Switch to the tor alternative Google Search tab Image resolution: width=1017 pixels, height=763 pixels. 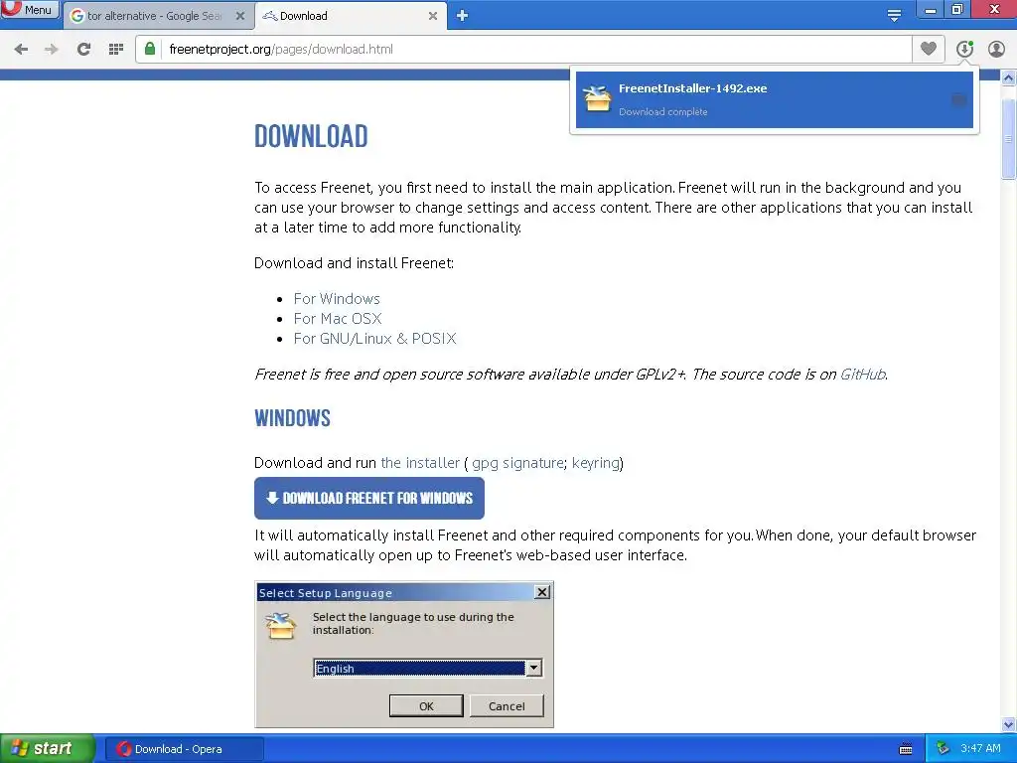[x=154, y=16]
